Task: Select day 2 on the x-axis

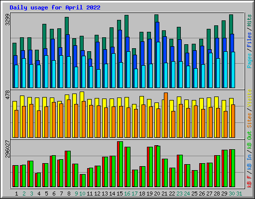Action: click(x=24, y=194)
